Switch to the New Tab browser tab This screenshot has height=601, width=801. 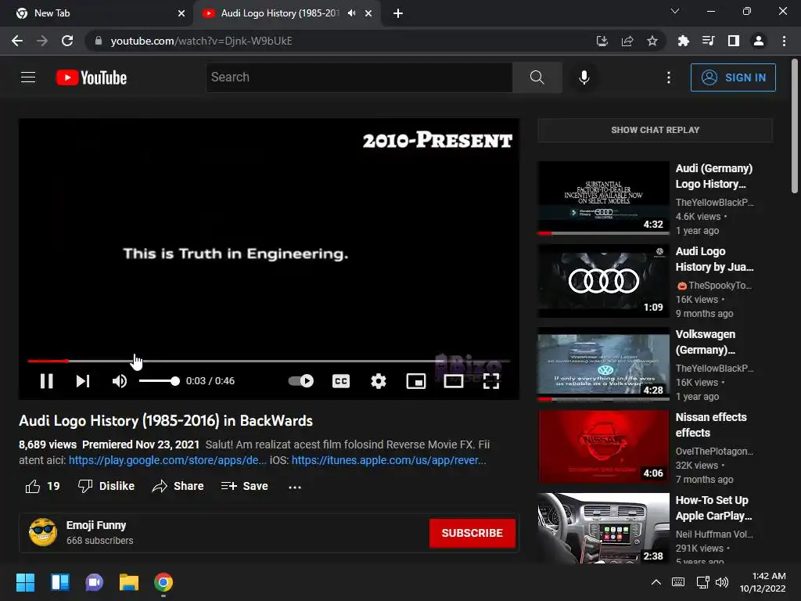click(x=96, y=13)
